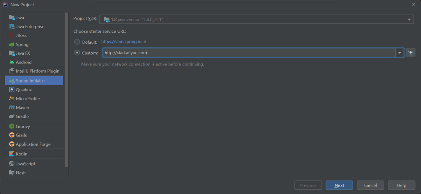This screenshot has height=194, width=421.
Task: Click the Quarkus project type icon
Action: pyautogui.click(x=12, y=90)
